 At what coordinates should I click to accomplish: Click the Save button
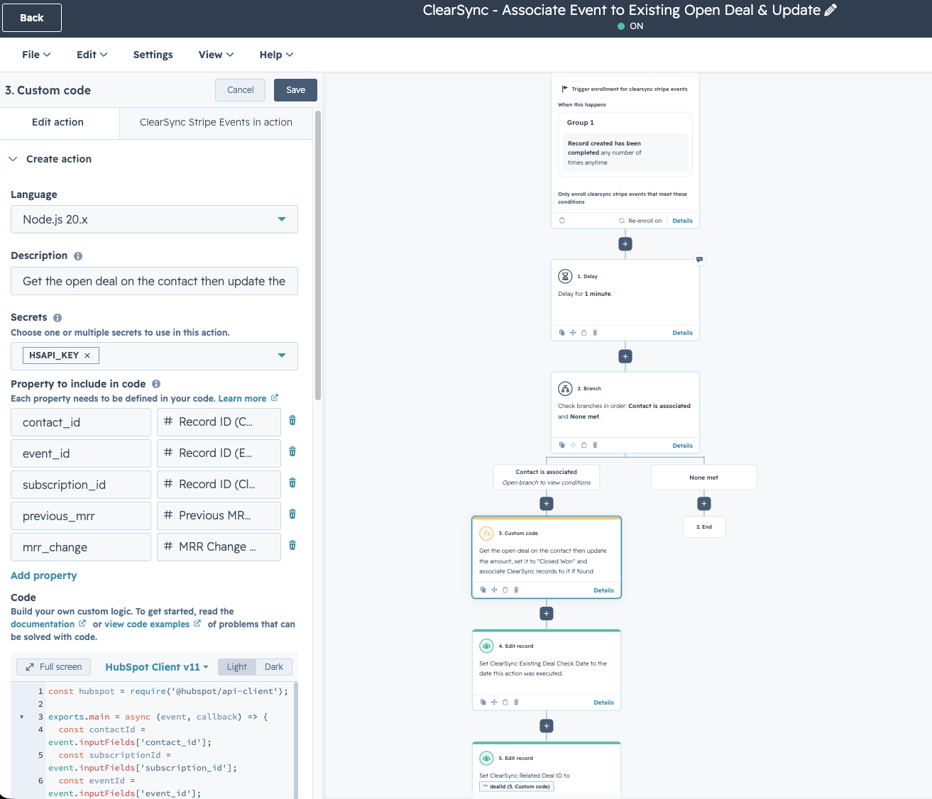(x=296, y=90)
